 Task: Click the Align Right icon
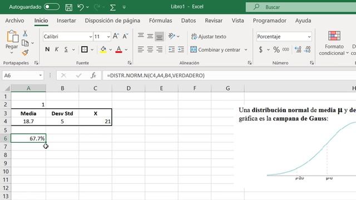160,49
